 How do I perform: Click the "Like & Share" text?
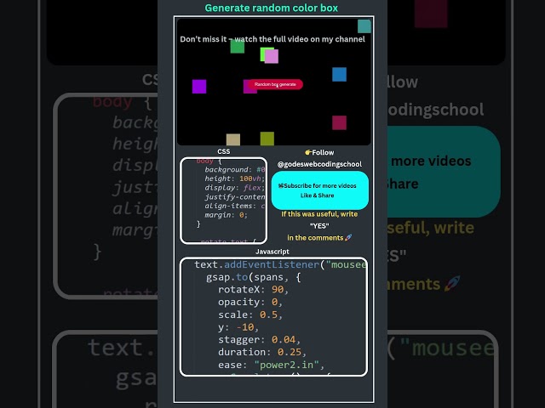(x=318, y=195)
